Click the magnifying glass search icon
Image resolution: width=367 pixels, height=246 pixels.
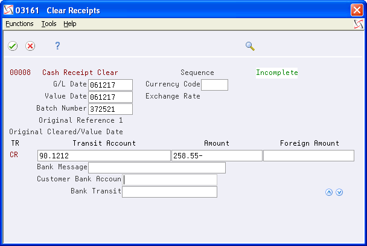tap(250, 46)
